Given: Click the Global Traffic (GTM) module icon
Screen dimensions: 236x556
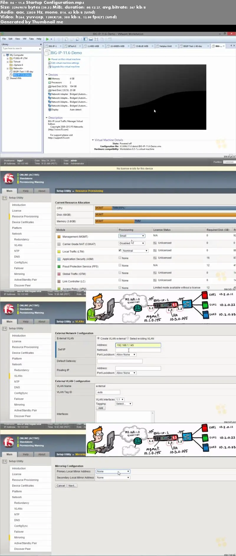Looking at the screenshot, I should pyautogui.click(x=59, y=274).
